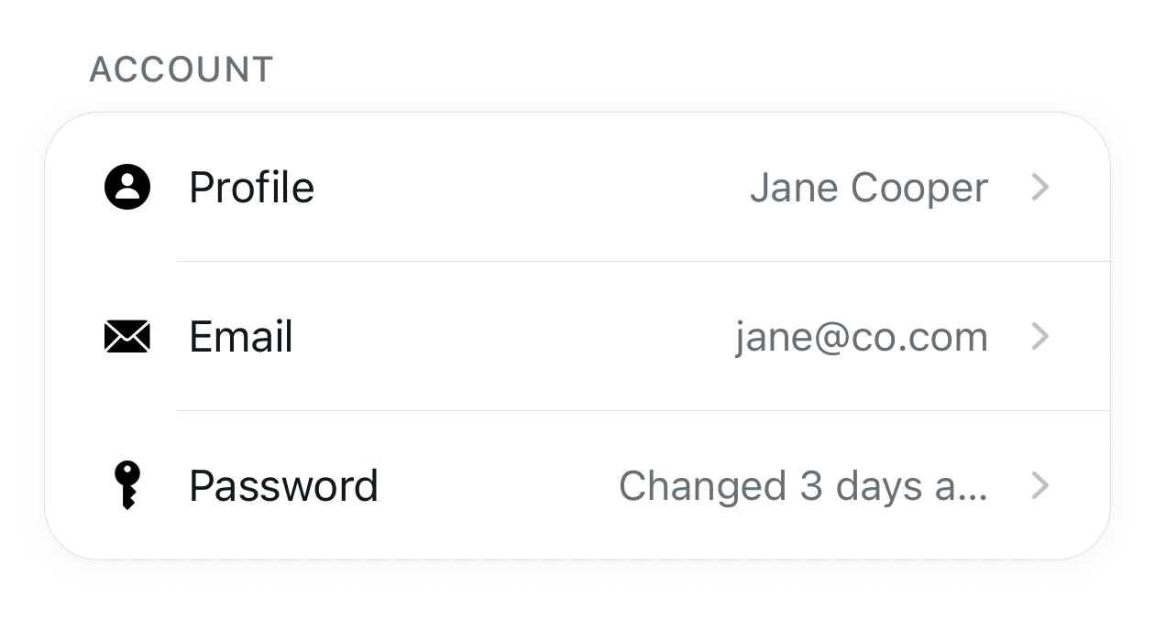Click the divider line above Password row
The width and height of the screenshot is (1155, 629).
click(x=642, y=411)
